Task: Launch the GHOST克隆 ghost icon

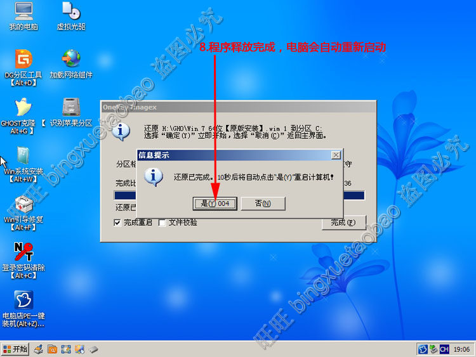Action: [23, 116]
